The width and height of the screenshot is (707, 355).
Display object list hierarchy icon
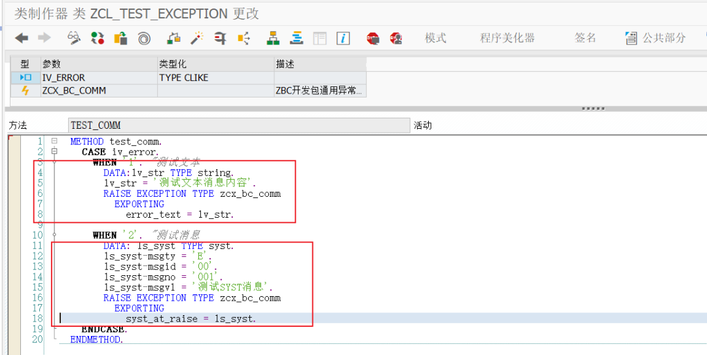(272, 38)
